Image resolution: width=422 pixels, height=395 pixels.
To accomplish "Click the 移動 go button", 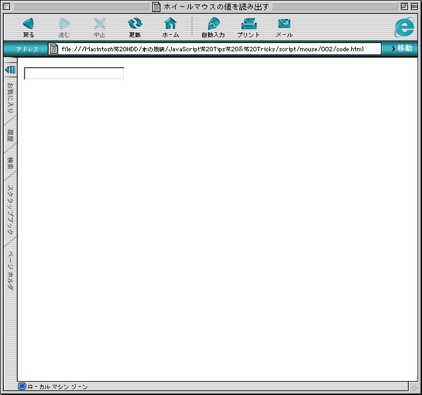I will click(402, 48).
